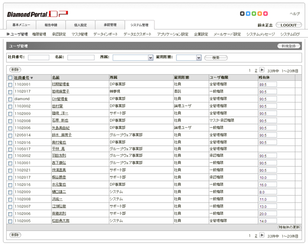Click the 新規登録 button
Screen dimensions: 308x244
(289, 46)
